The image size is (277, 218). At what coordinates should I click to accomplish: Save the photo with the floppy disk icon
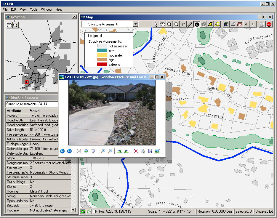pos(150,151)
